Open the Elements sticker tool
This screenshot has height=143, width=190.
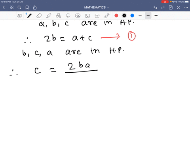(x=78, y=16)
